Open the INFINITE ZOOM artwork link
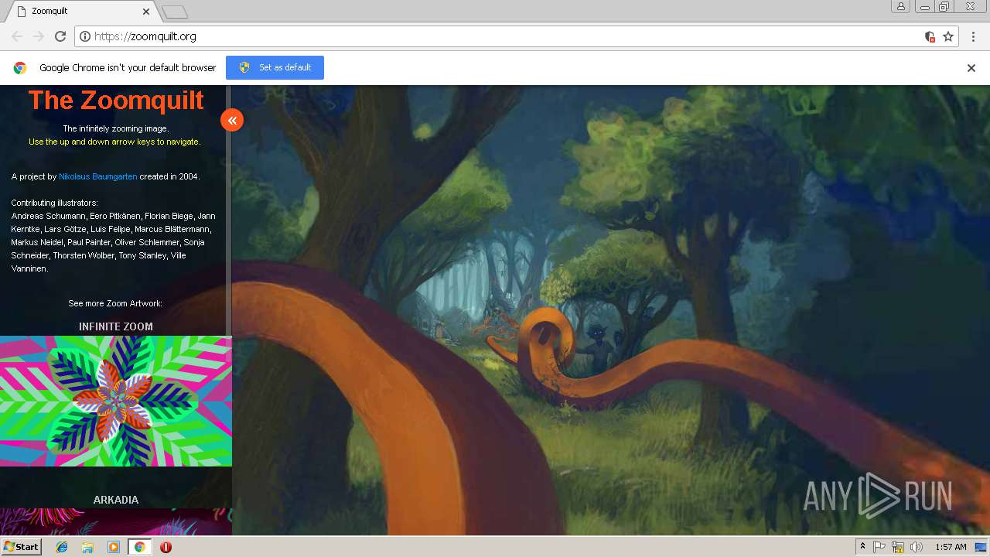Viewport: 990px width, 557px height. (116, 326)
